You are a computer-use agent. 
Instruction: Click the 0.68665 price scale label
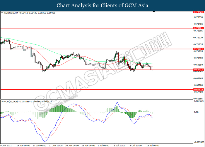click(199, 78)
